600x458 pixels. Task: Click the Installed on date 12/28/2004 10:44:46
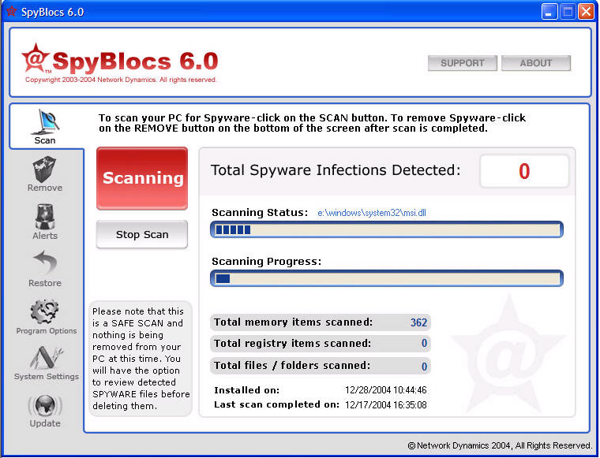click(x=386, y=390)
